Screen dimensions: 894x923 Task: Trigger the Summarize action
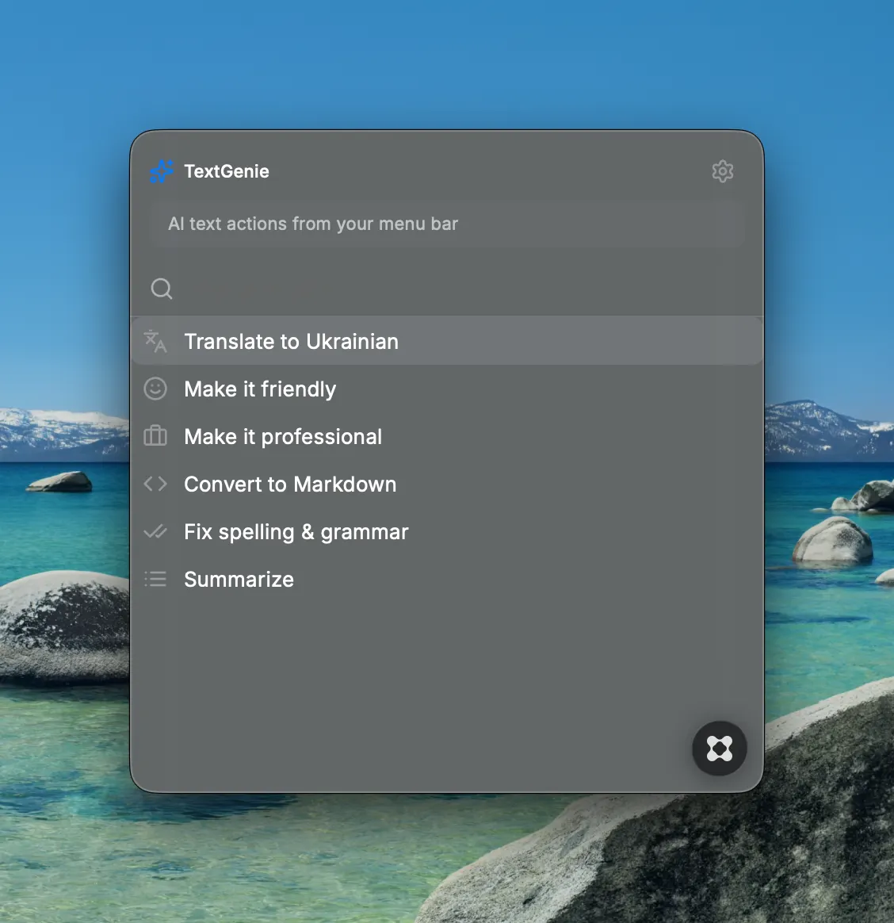pyautogui.click(x=447, y=579)
